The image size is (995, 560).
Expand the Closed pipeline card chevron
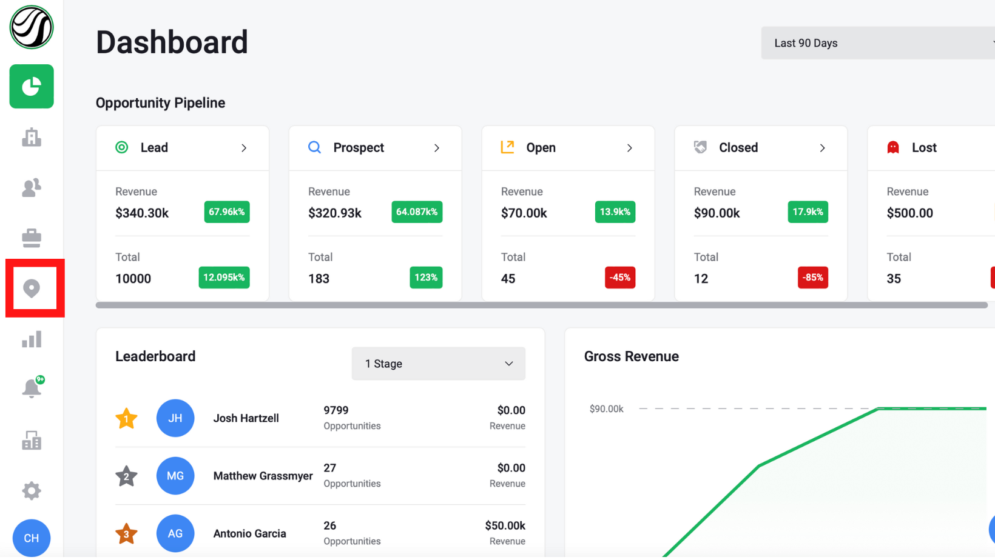pos(823,148)
